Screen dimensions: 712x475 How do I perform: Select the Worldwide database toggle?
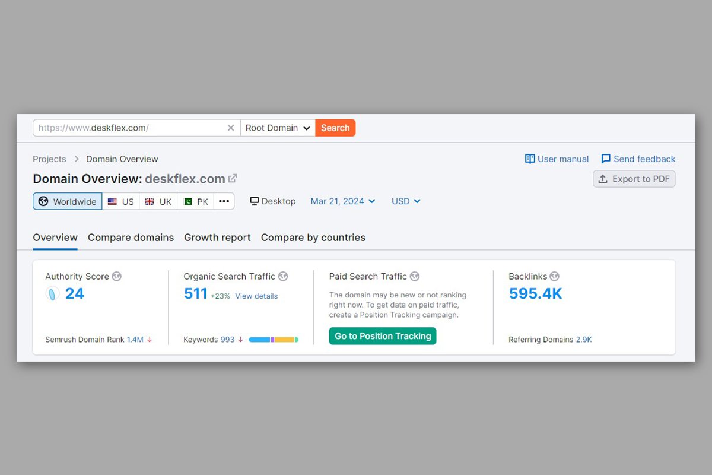(68, 201)
